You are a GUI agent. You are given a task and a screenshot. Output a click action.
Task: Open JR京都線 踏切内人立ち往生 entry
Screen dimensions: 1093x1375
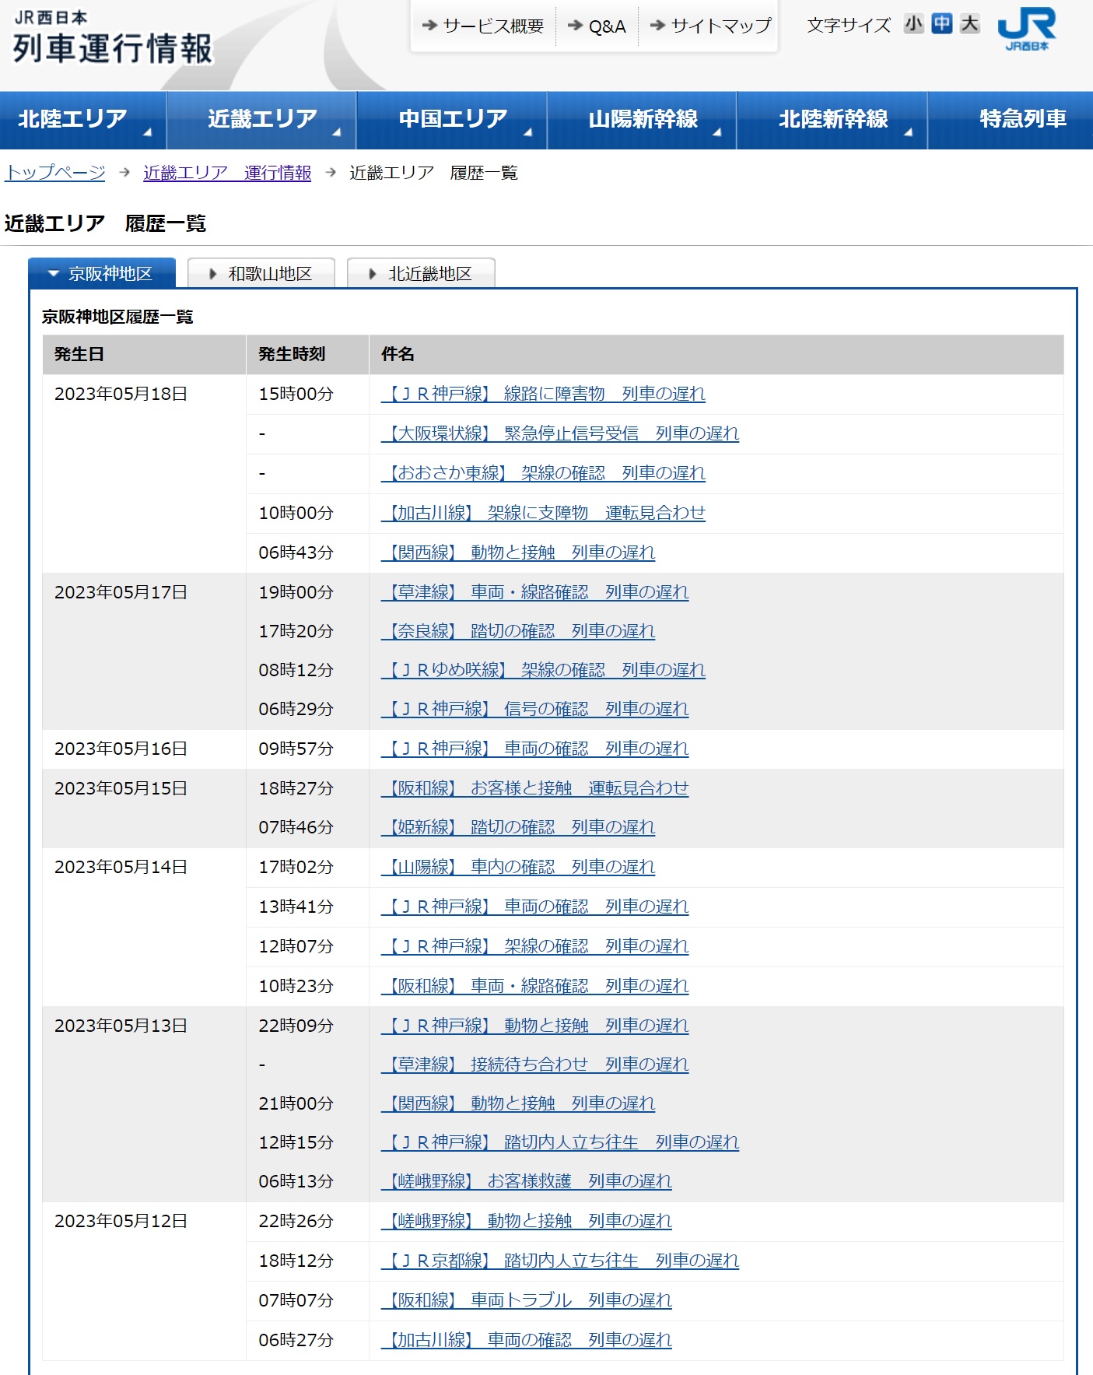click(x=560, y=1261)
